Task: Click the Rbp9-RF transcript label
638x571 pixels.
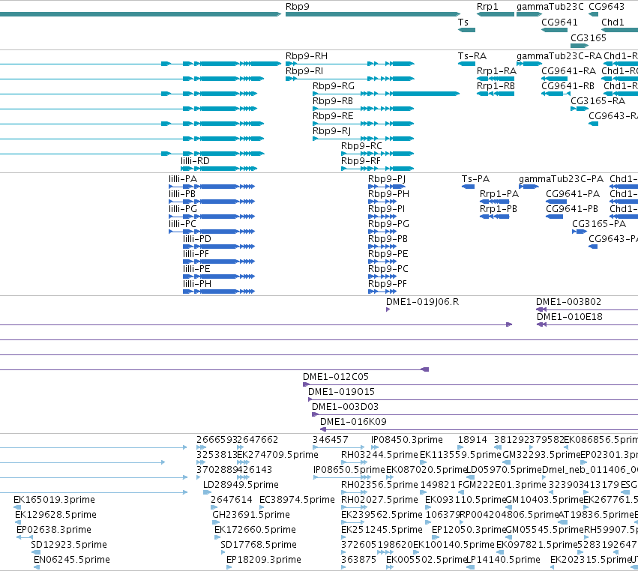Action: pos(361,160)
